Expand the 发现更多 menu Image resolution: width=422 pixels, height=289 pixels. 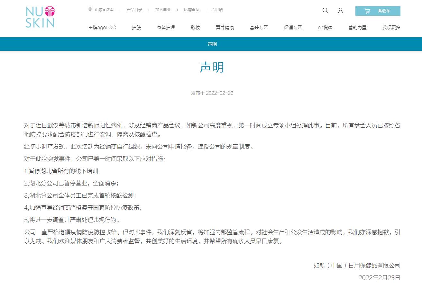click(391, 28)
